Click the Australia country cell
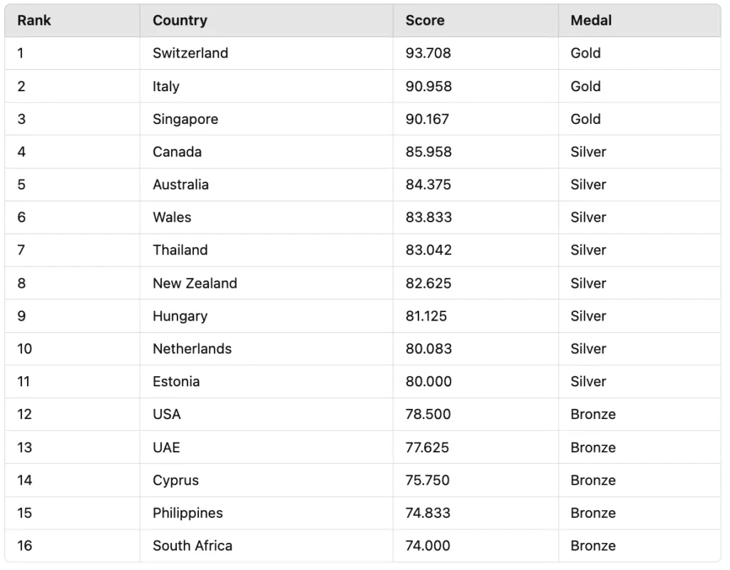 tap(180, 185)
